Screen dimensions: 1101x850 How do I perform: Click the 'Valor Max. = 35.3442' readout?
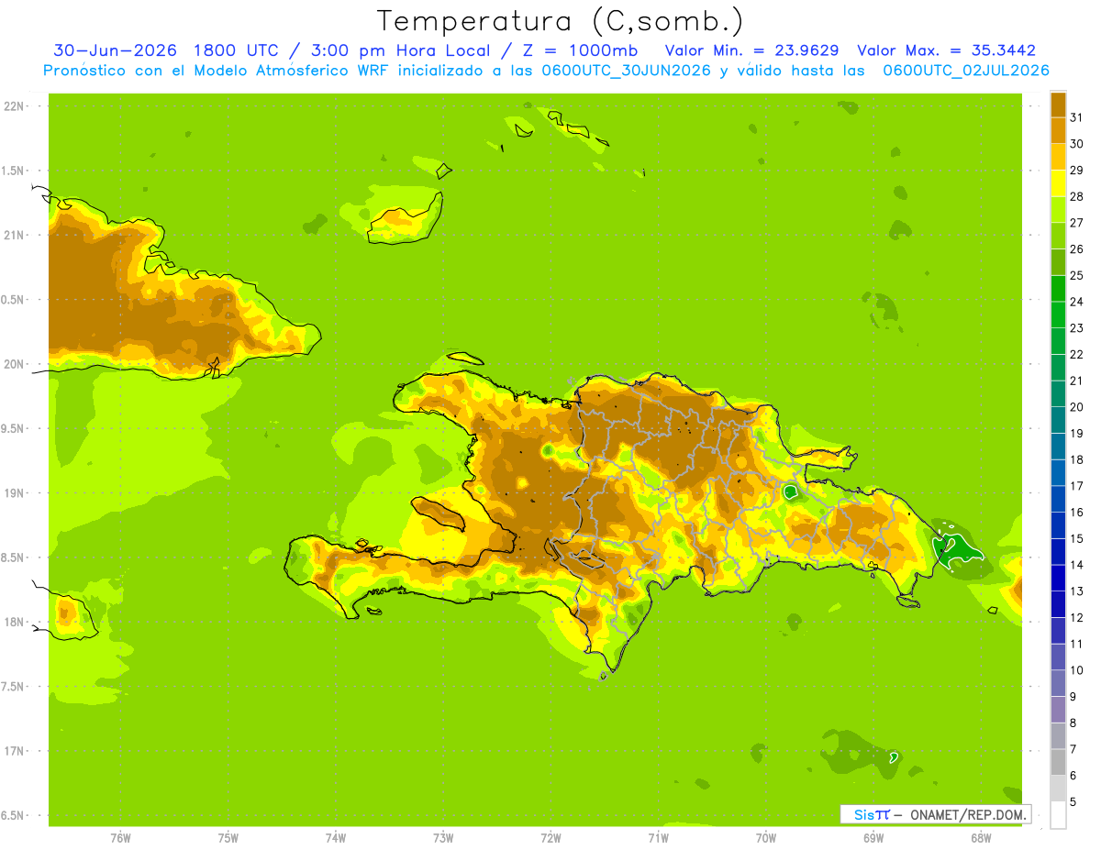(946, 50)
